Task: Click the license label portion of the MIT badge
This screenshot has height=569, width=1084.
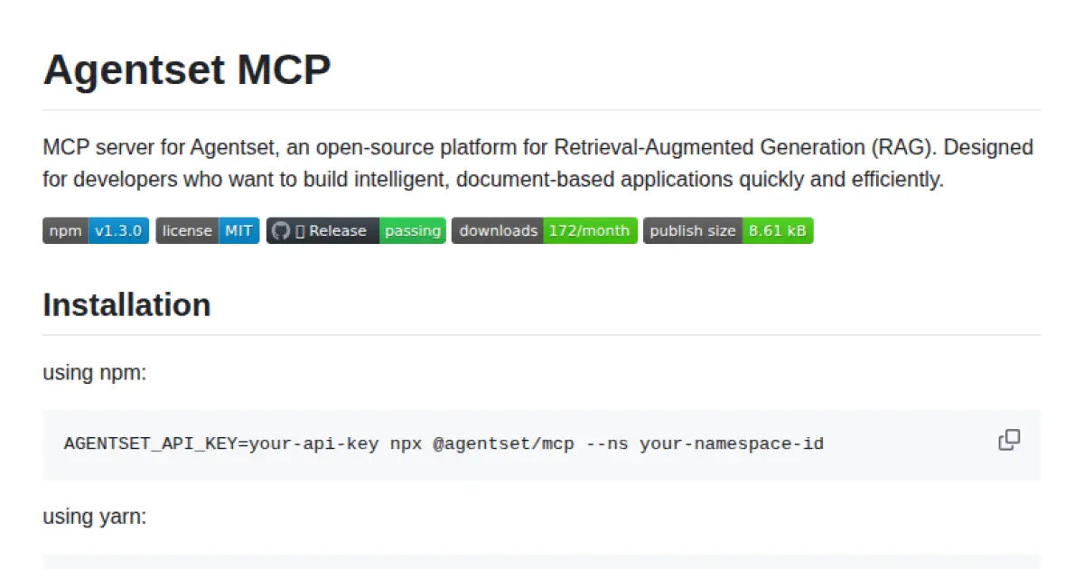Action: 186,230
